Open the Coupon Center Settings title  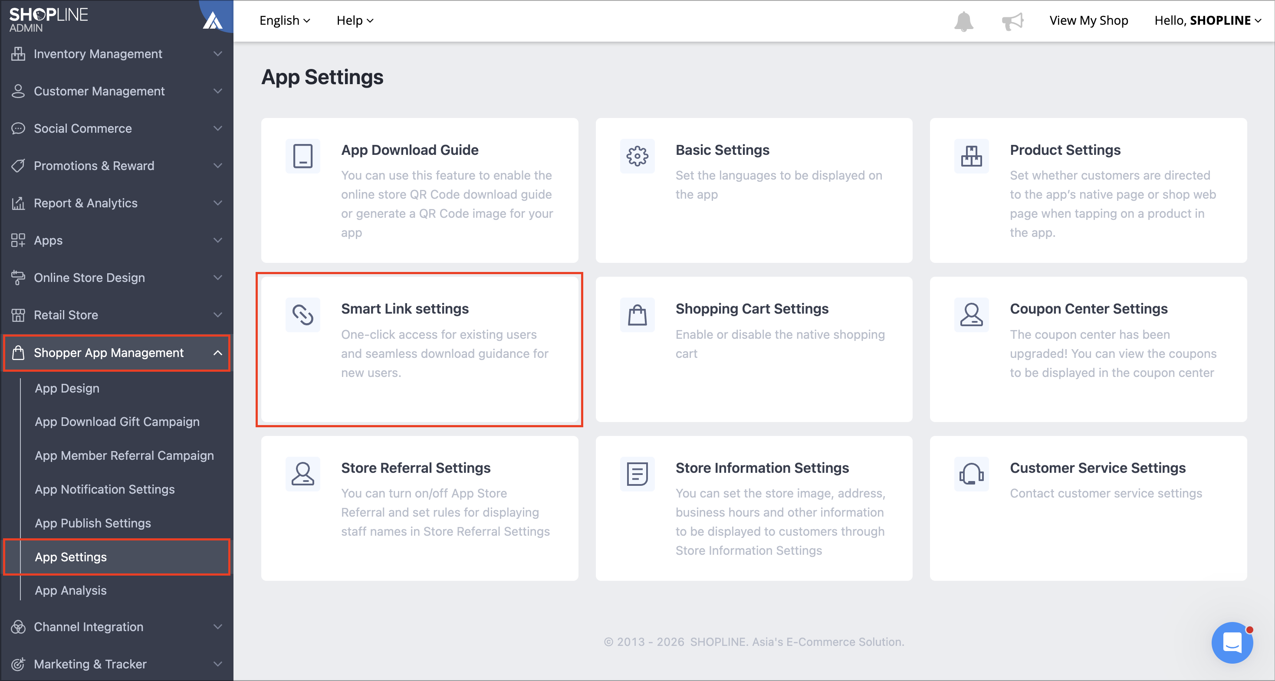click(1088, 308)
